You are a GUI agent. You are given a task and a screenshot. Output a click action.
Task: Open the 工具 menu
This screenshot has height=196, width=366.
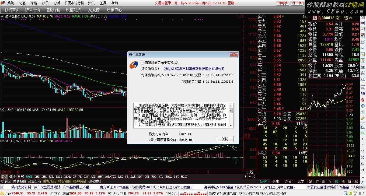103,3
